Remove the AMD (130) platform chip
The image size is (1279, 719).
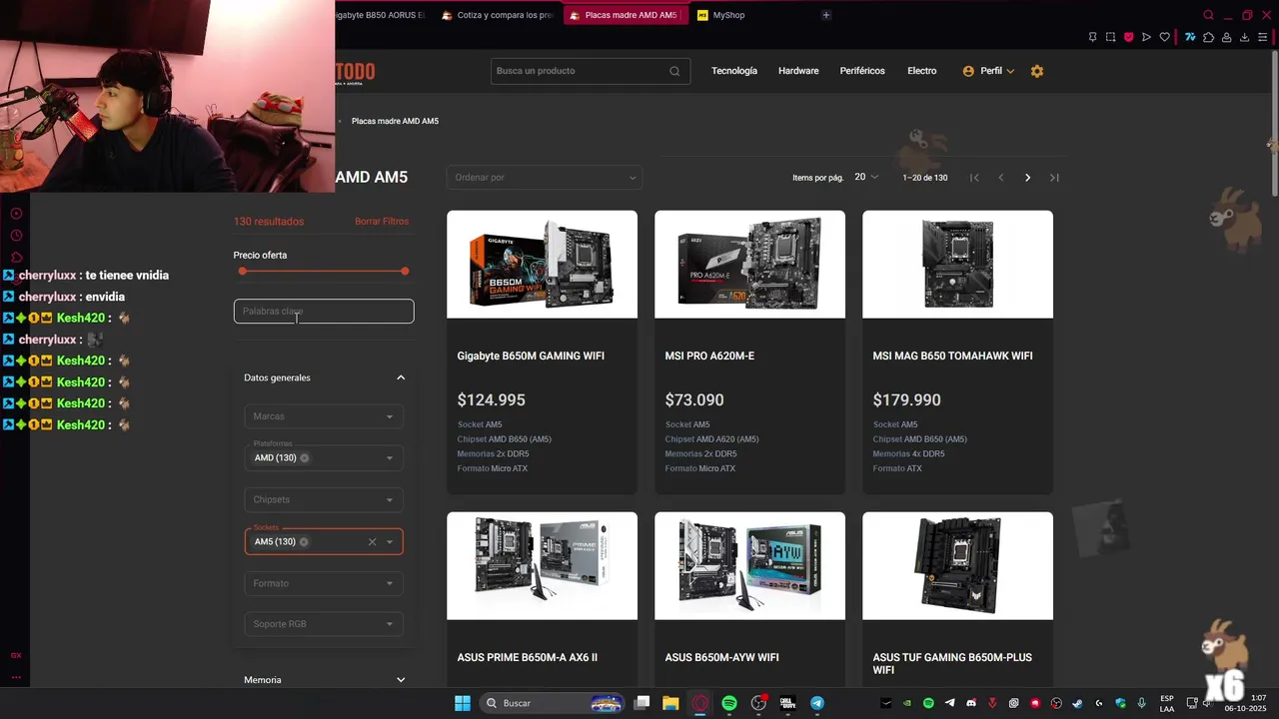(x=305, y=458)
